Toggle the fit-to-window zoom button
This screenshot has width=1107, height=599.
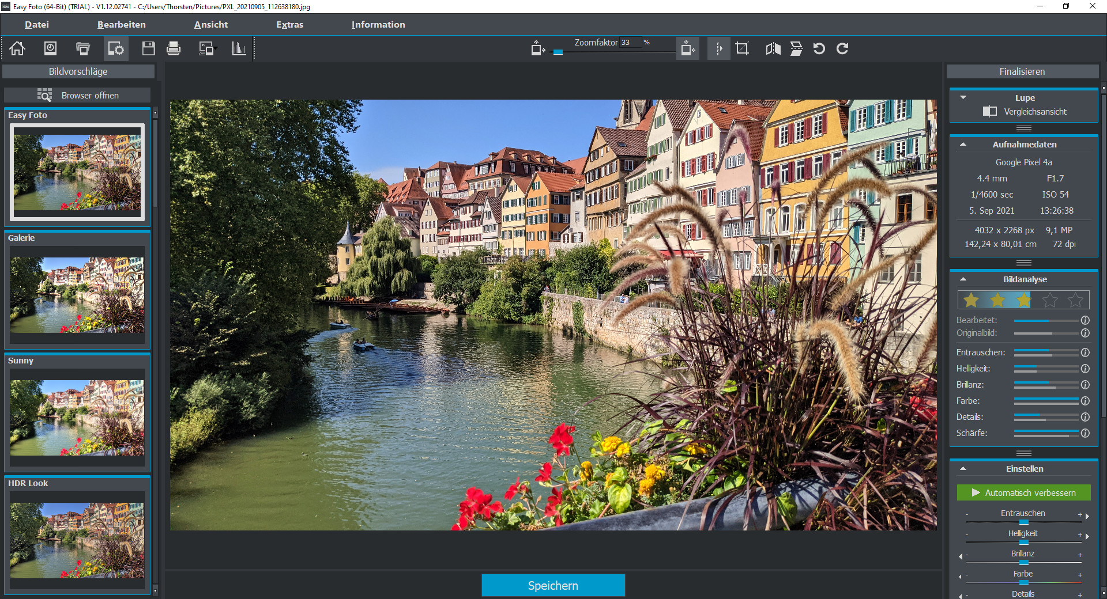tap(688, 48)
